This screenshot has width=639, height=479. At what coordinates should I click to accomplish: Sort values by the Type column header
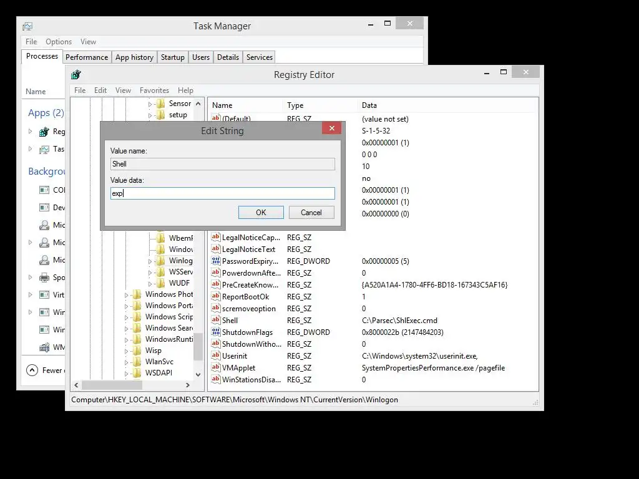pos(320,105)
